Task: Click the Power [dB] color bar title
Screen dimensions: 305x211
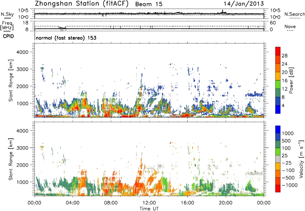Action: (291, 80)
